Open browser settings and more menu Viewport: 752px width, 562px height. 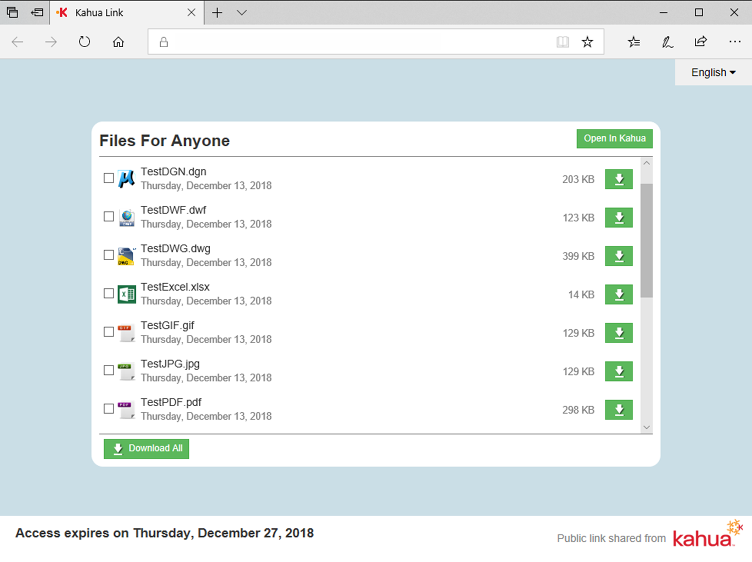734,42
